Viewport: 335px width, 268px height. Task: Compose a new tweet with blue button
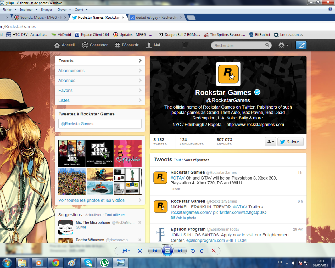pyautogui.click(x=301, y=45)
